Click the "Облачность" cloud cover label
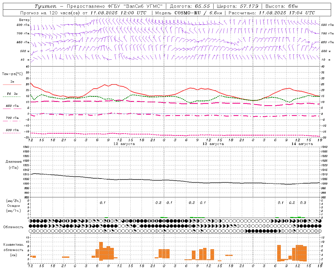This screenshot has width=335, height=268. point(13,227)
